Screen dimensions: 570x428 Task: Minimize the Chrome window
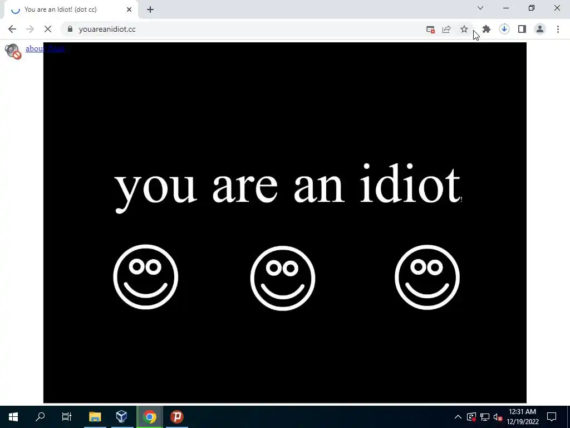pyautogui.click(x=506, y=8)
